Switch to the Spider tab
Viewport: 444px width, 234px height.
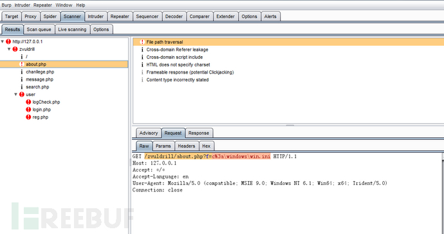(50, 17)
